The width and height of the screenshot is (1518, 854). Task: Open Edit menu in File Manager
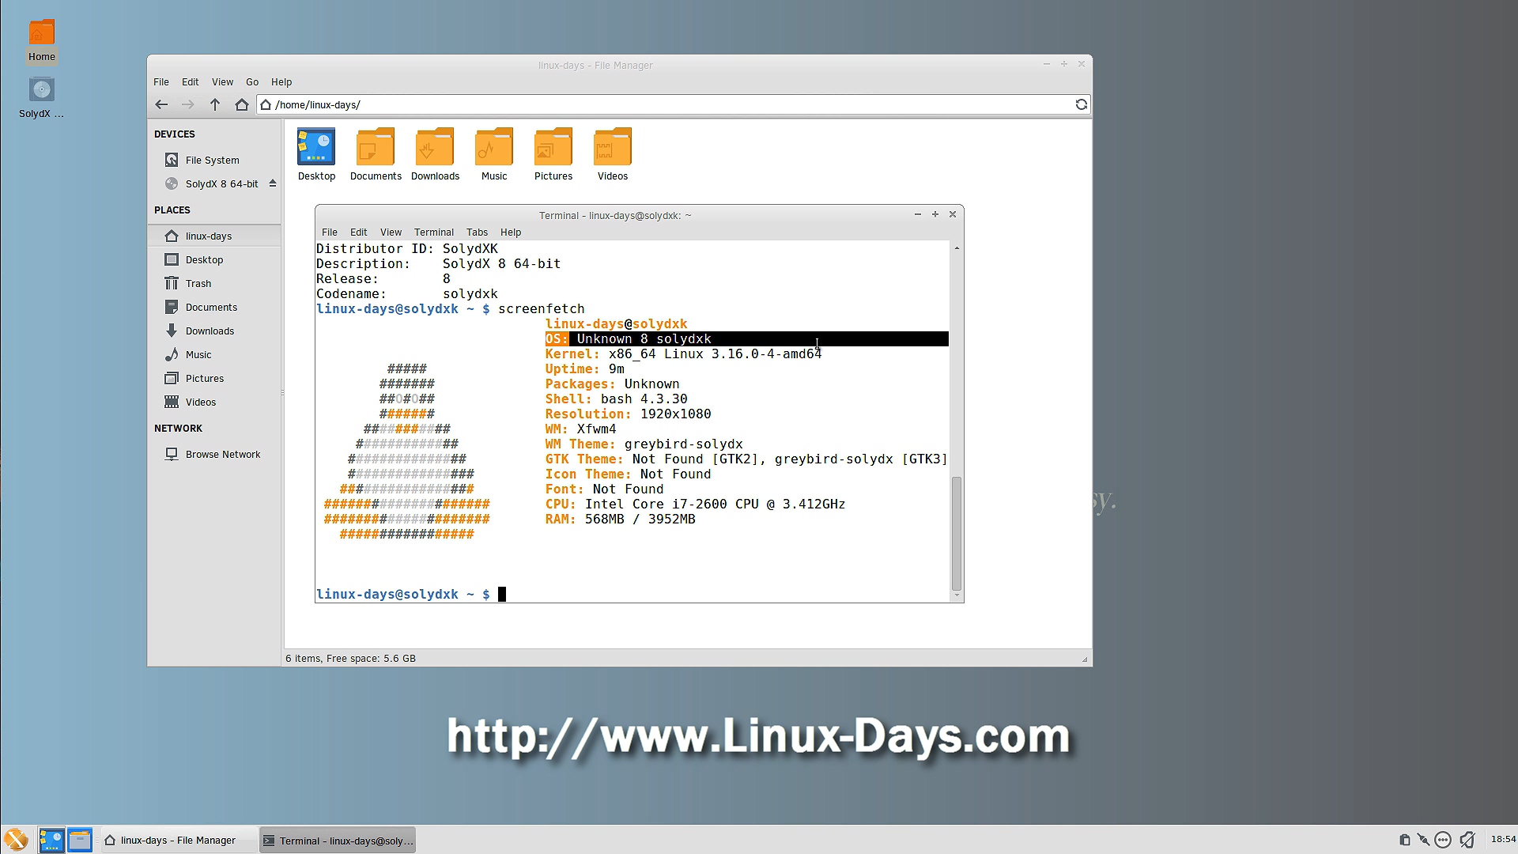[191, 81]
